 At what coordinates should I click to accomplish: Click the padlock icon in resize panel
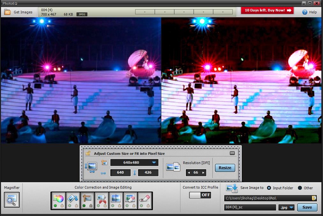[88, 153]
